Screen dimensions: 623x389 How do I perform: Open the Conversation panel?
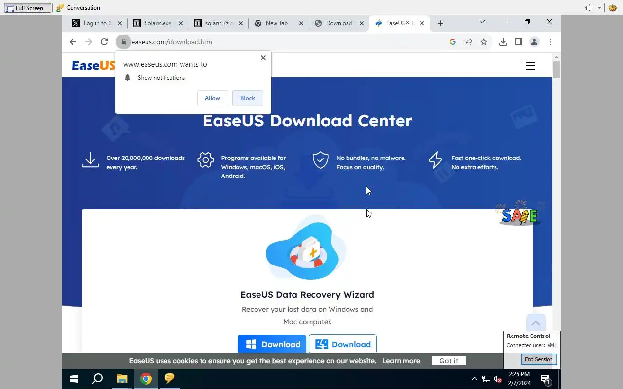pos(78,8)
